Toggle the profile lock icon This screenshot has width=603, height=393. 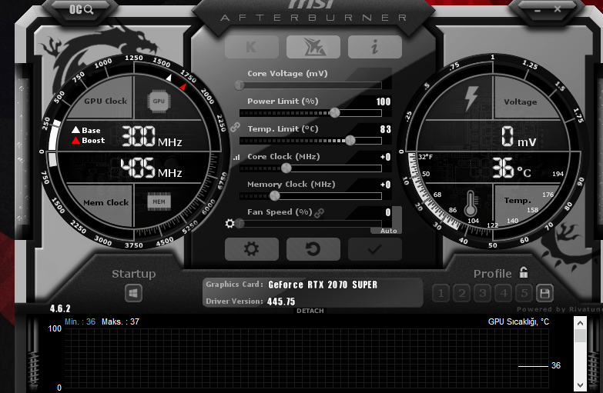[x=524, y=272]
